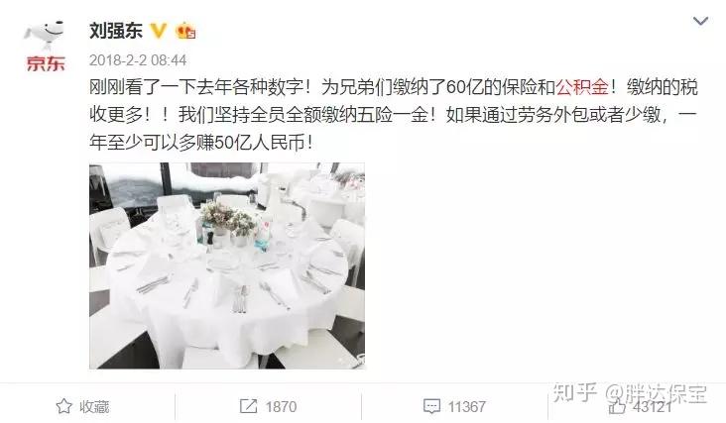Image resolution: width=726 pixels, height=423 pixels.
Task: Open 刘强东's profile via username
Action: pos(116,31)
